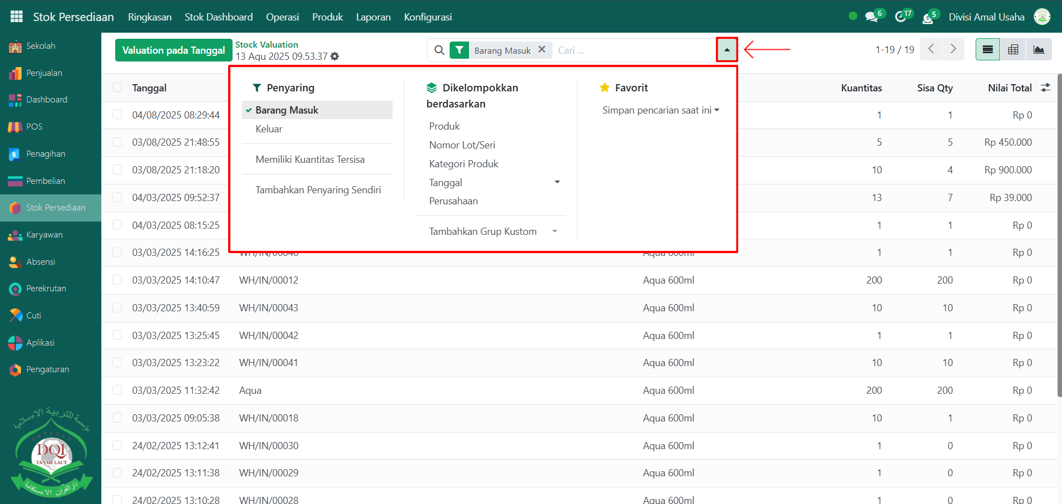Open the apps grid menu icon
The height and width of the screenshot is (504, 1062).
coord(17,17)
